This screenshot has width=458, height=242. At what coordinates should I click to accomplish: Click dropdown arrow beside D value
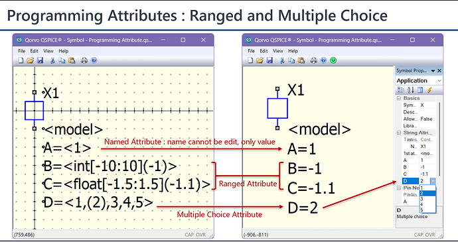point(433,181)
